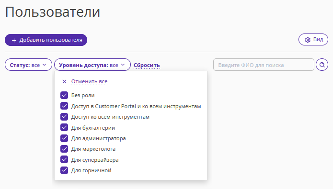Viewport: 333px width, 189px height.
Task: Open the Статус: все dropdown
Action: click(28, 65)
